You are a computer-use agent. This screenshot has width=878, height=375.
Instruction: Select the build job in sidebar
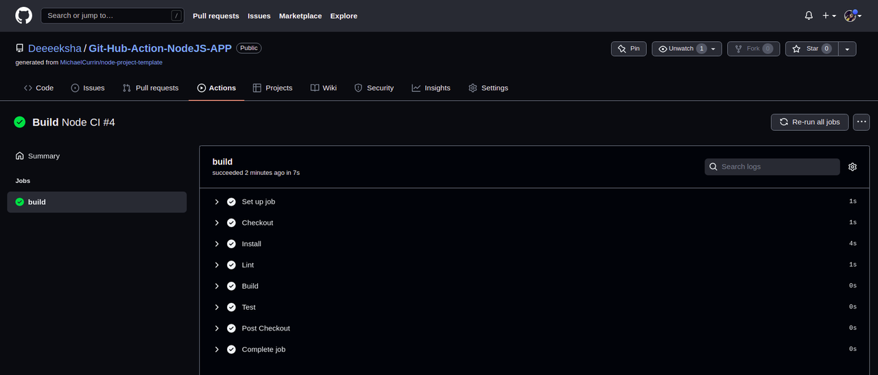pyautogui.click(x=97, y=202)
